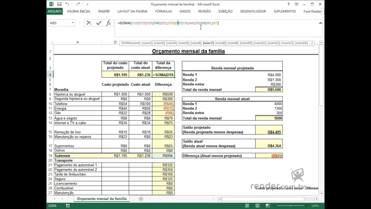Select column A header

pyautogui.click(x=78, y=42)
